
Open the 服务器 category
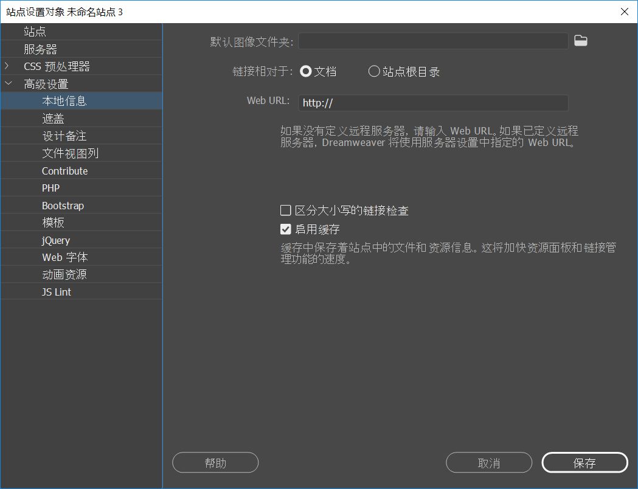pyautogui.click(x=81, y=49)
